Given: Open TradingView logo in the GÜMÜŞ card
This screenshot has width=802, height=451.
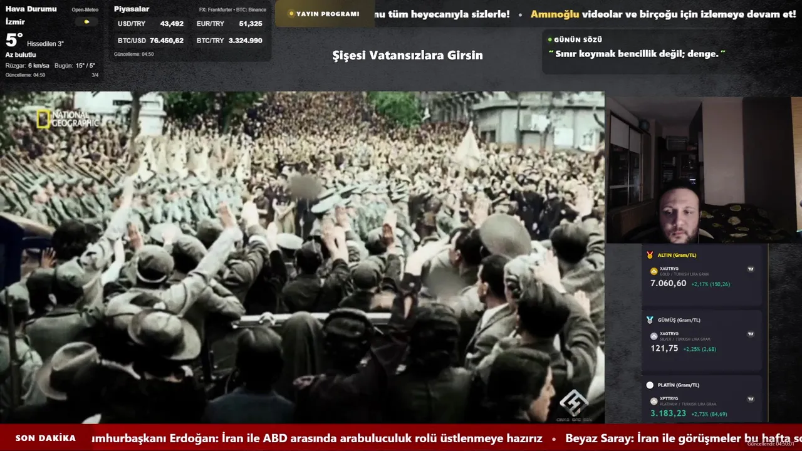Looking at the screenshot, I should 751,334.
